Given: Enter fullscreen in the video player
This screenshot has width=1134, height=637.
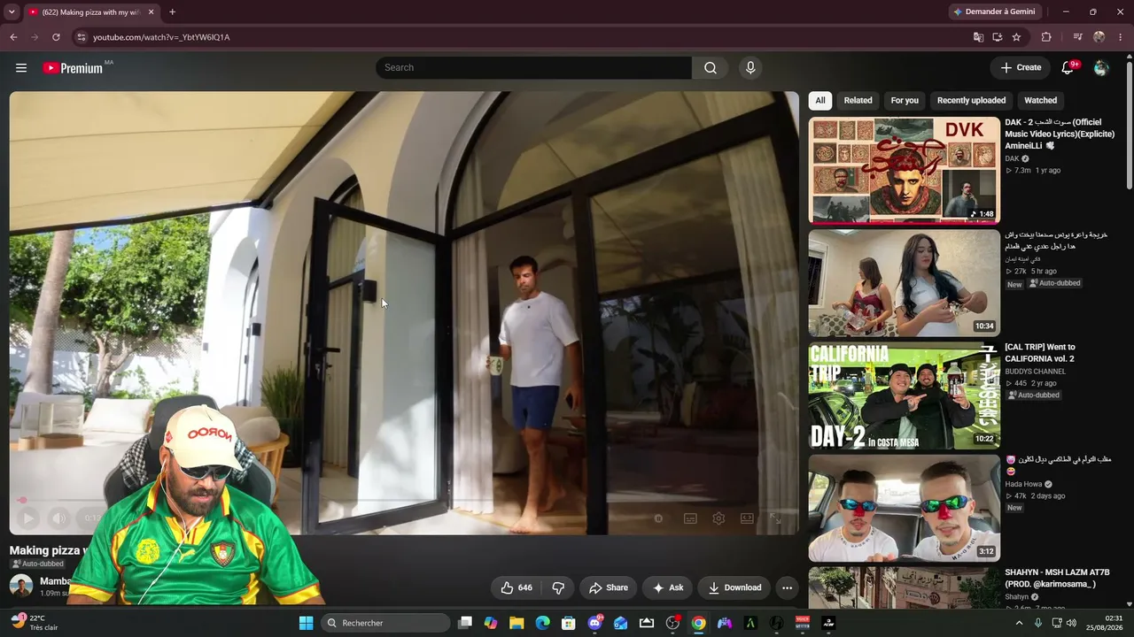Looking at the screenshot, I should (776, 518).
